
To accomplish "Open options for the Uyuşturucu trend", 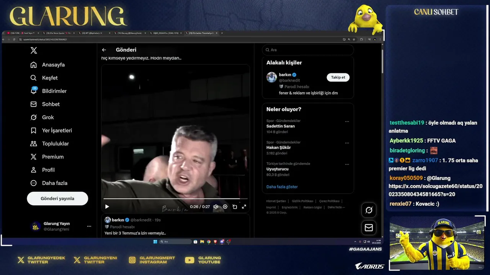I will (347, 164).
